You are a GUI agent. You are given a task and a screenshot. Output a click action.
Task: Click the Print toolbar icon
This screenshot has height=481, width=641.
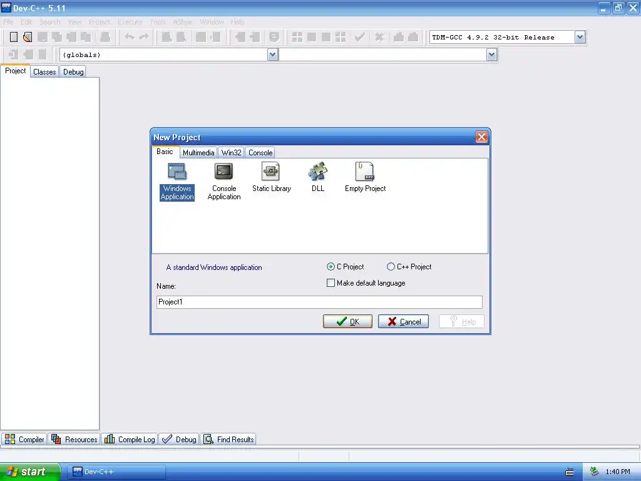pos(105,37)
